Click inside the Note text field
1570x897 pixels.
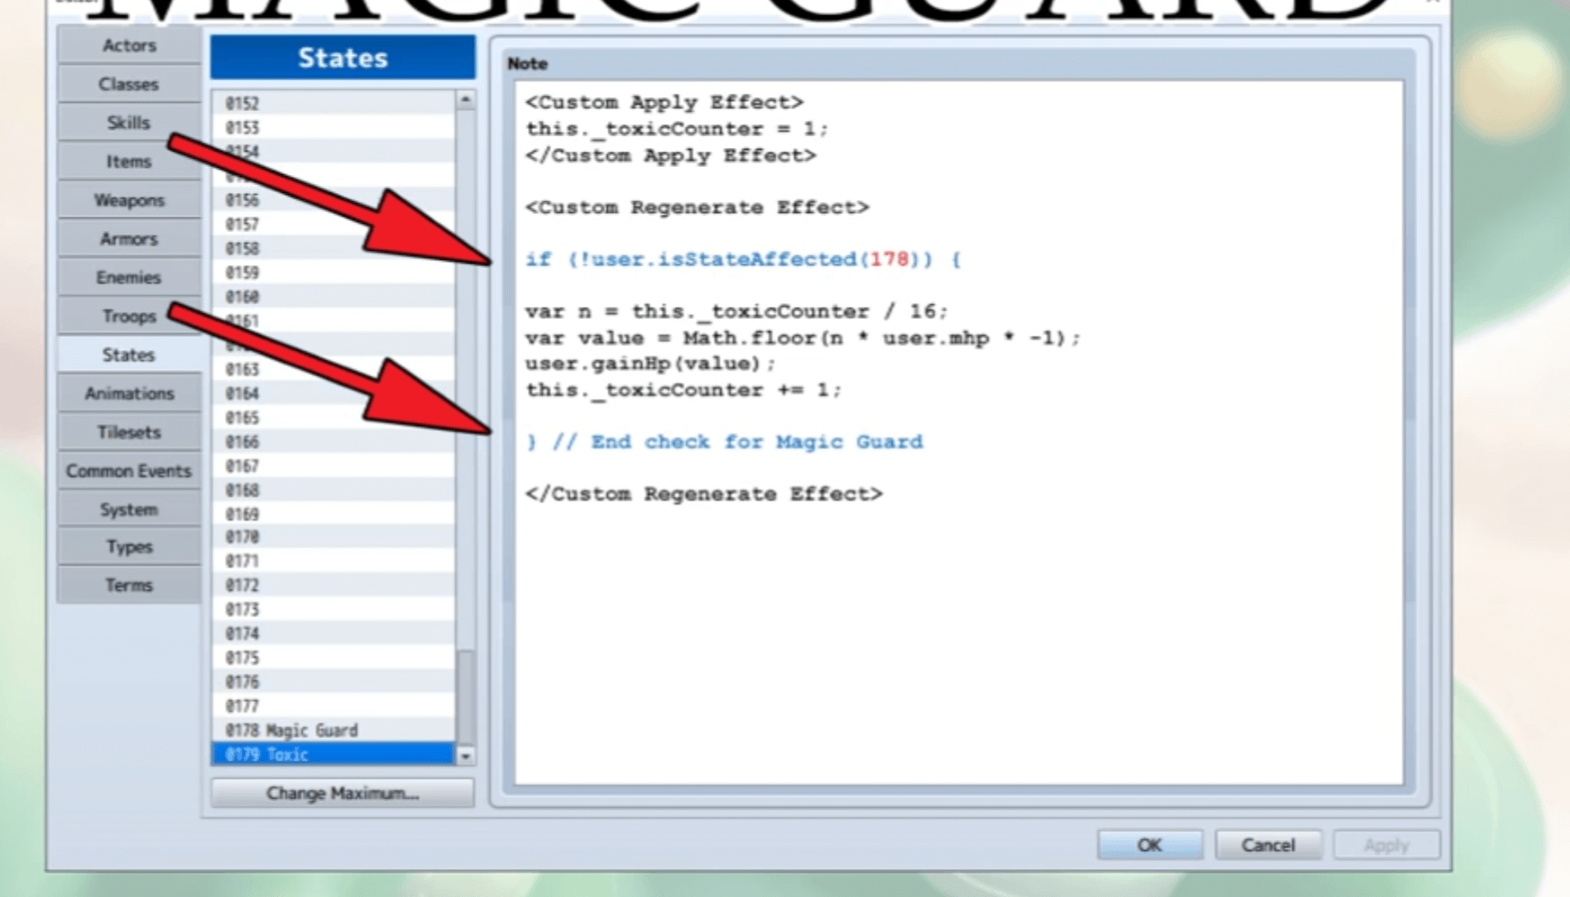point(959,432)
